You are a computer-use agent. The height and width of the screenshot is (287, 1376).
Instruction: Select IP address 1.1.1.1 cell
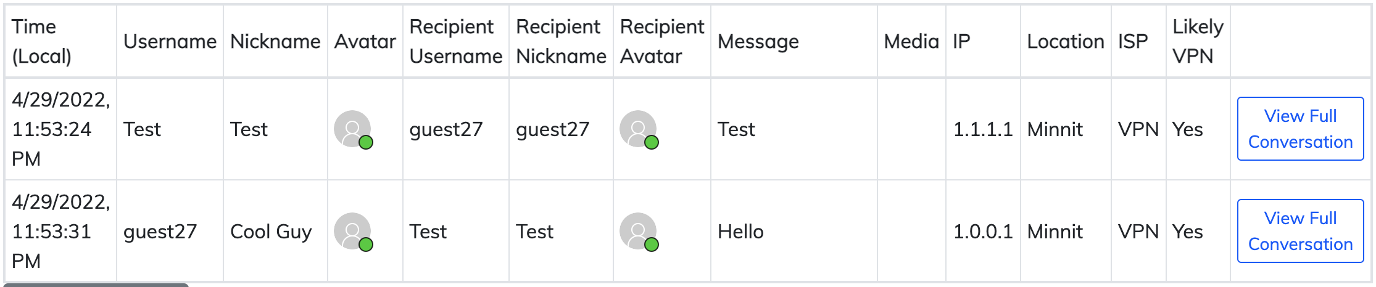click(x=982, y=129)
